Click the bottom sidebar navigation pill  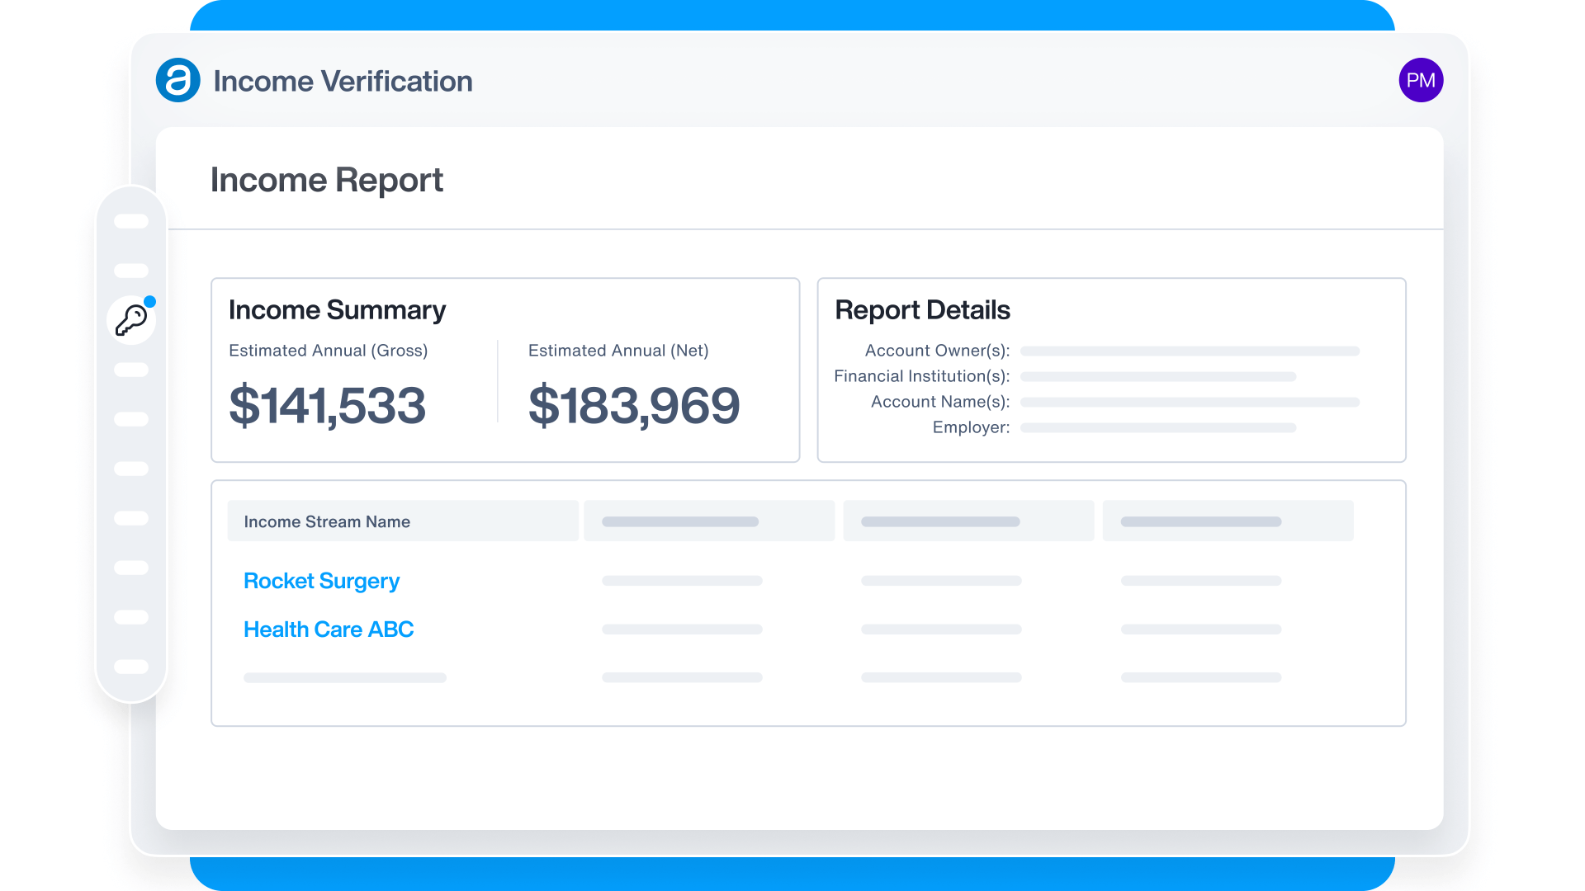tap(130, 667)
